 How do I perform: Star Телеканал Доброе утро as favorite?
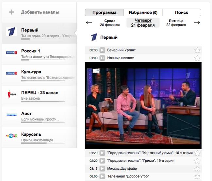click(x=197, y=176)
